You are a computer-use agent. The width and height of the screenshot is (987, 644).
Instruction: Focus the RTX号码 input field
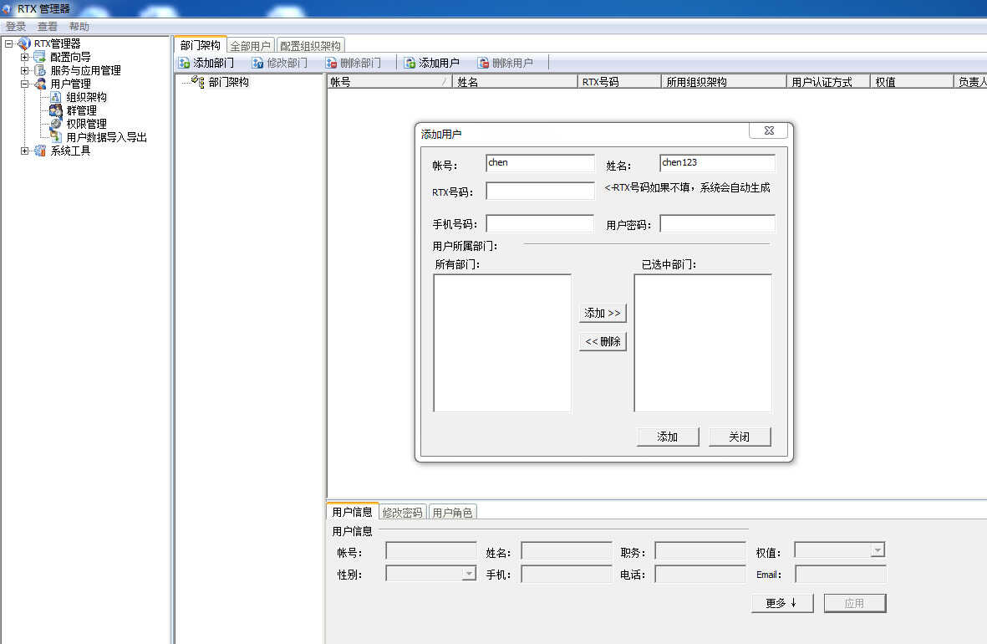540,191
